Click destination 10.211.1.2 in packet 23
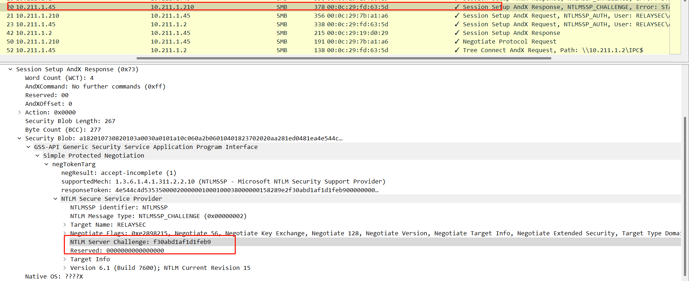This screenshot has height=281, width=689. (169, 24)
